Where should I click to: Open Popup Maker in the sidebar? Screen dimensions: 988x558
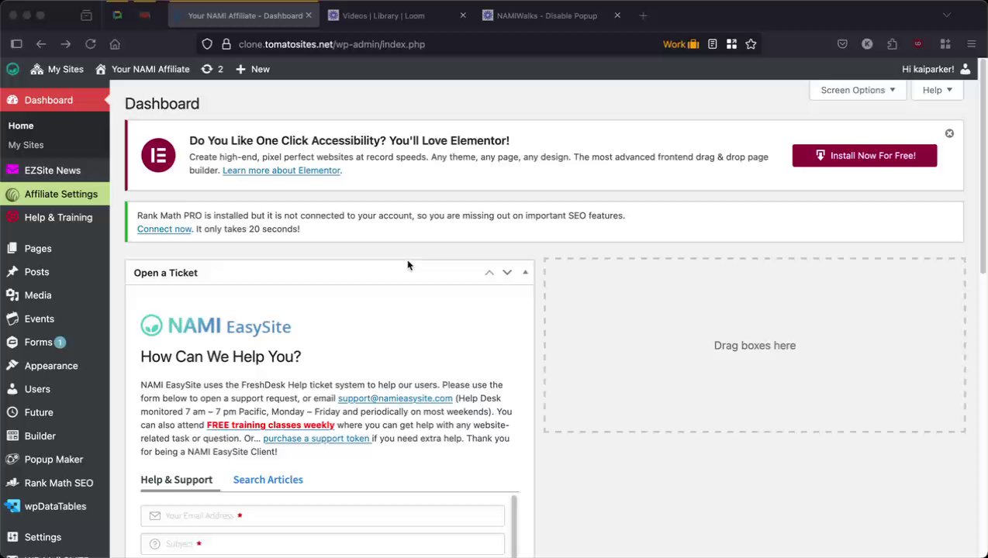(54, 460)
